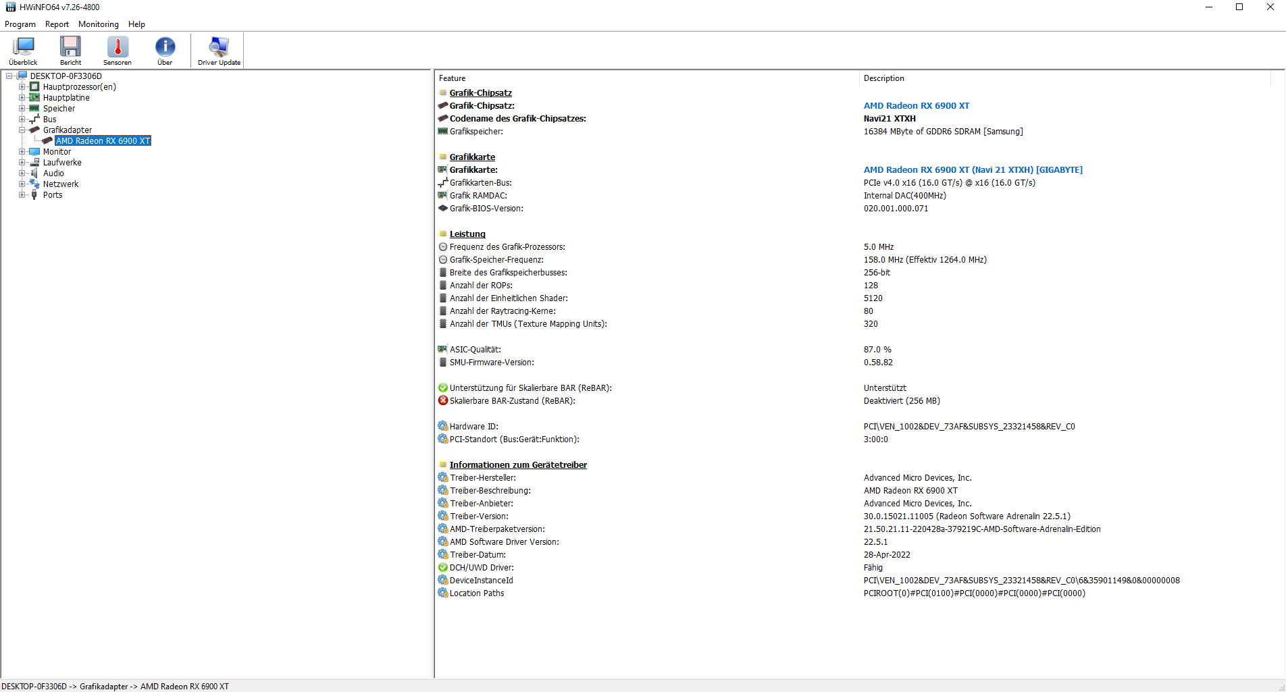Click the Hauptprozessor(en) CPU icon
Image resolution: width=1286 pixels, height=692 pixels.
[x=34, y=86]
